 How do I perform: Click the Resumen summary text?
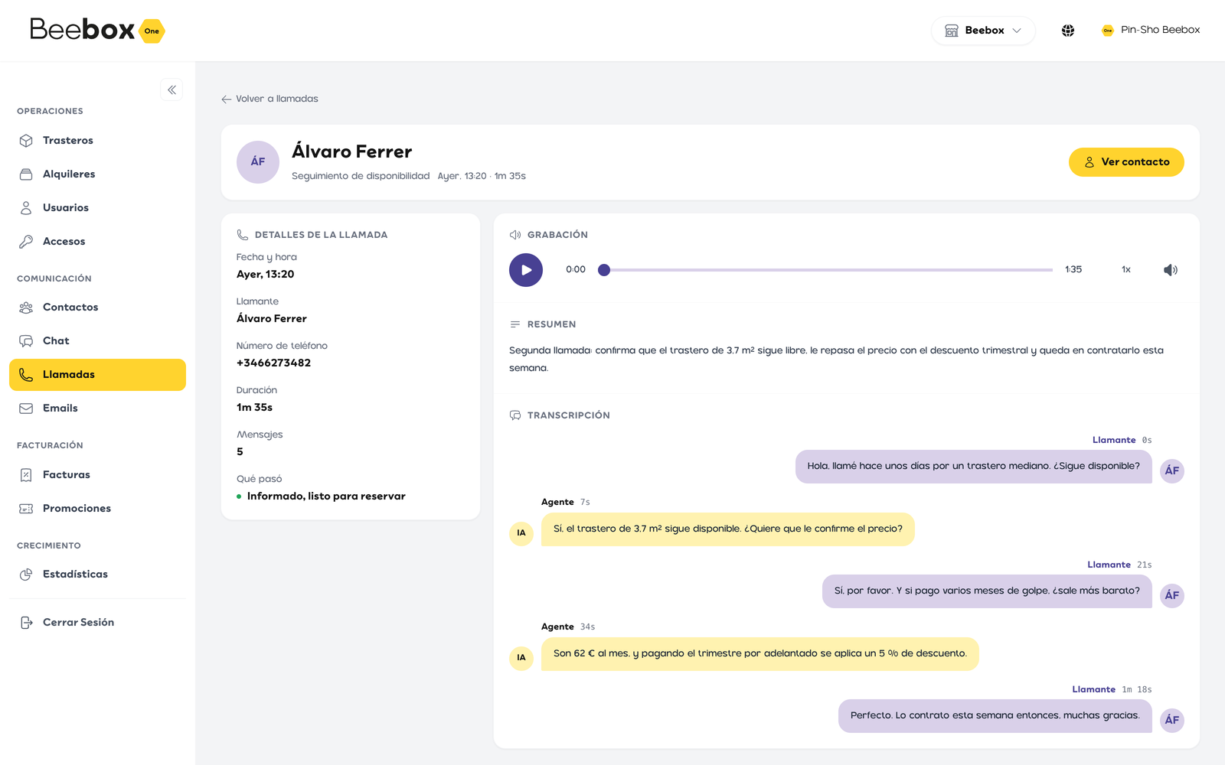836,359
